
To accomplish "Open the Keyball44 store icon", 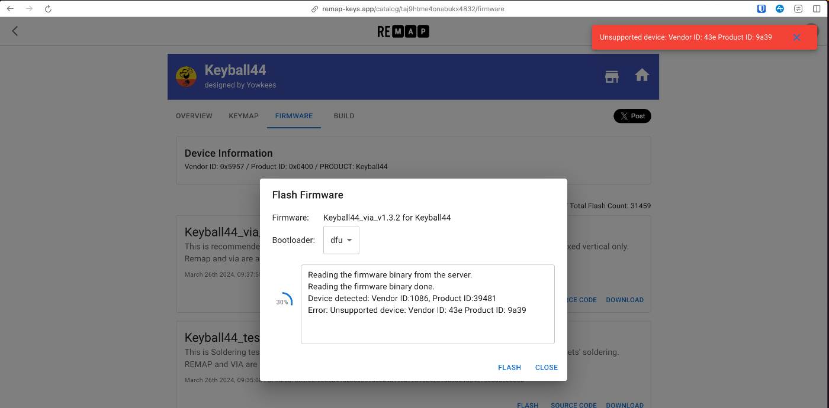I will 612,76.
